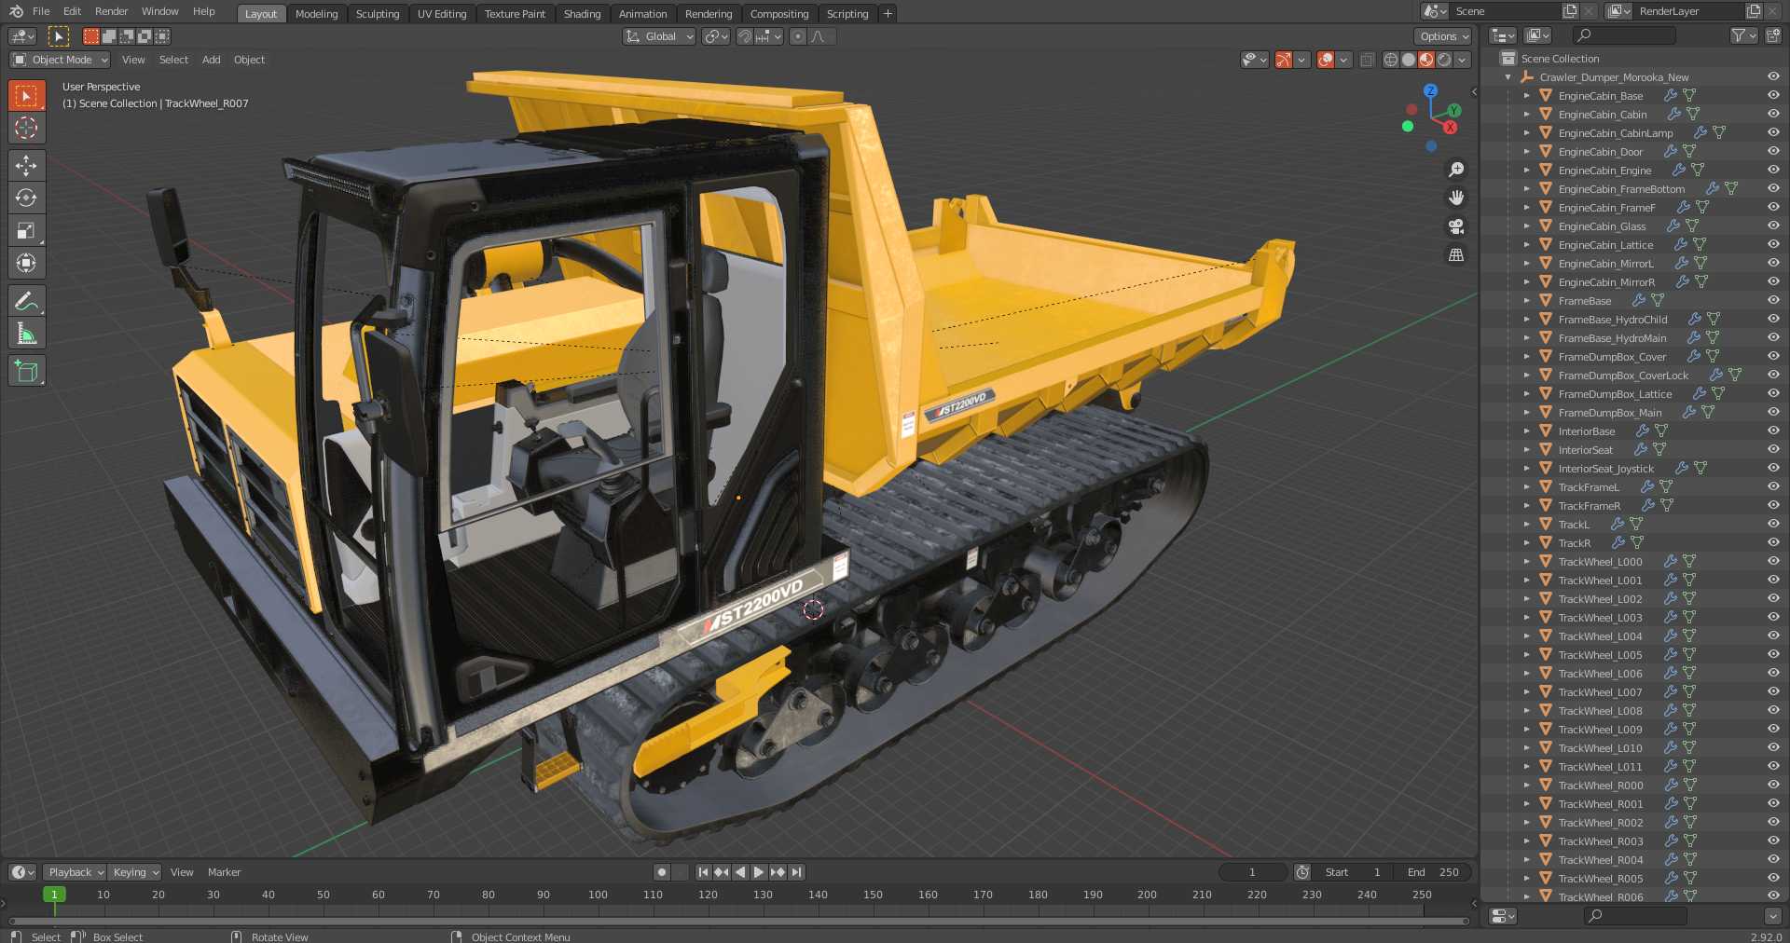
Task: Open the viewport View menu
Action: [x=133, y=60]
